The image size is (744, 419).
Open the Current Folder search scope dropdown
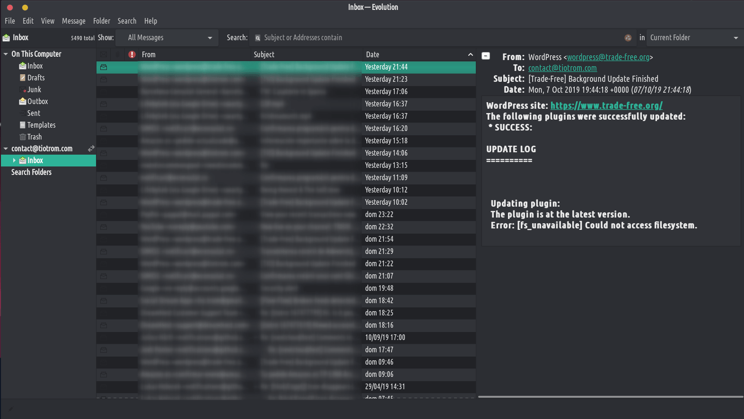693,38
